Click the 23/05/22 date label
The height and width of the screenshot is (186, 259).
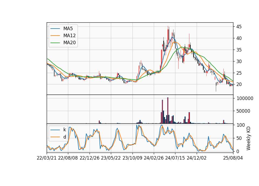coord(111,158)
